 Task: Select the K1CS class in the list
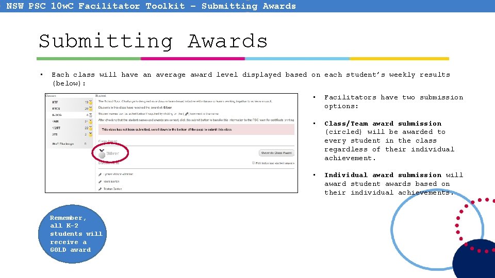click(x=70, y=109)
